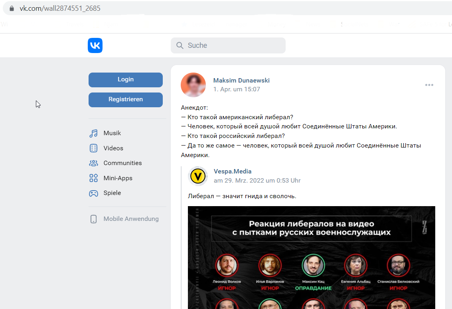Open Musik from the sidebar
Screen dimensions: 452x309
(112, 133)
